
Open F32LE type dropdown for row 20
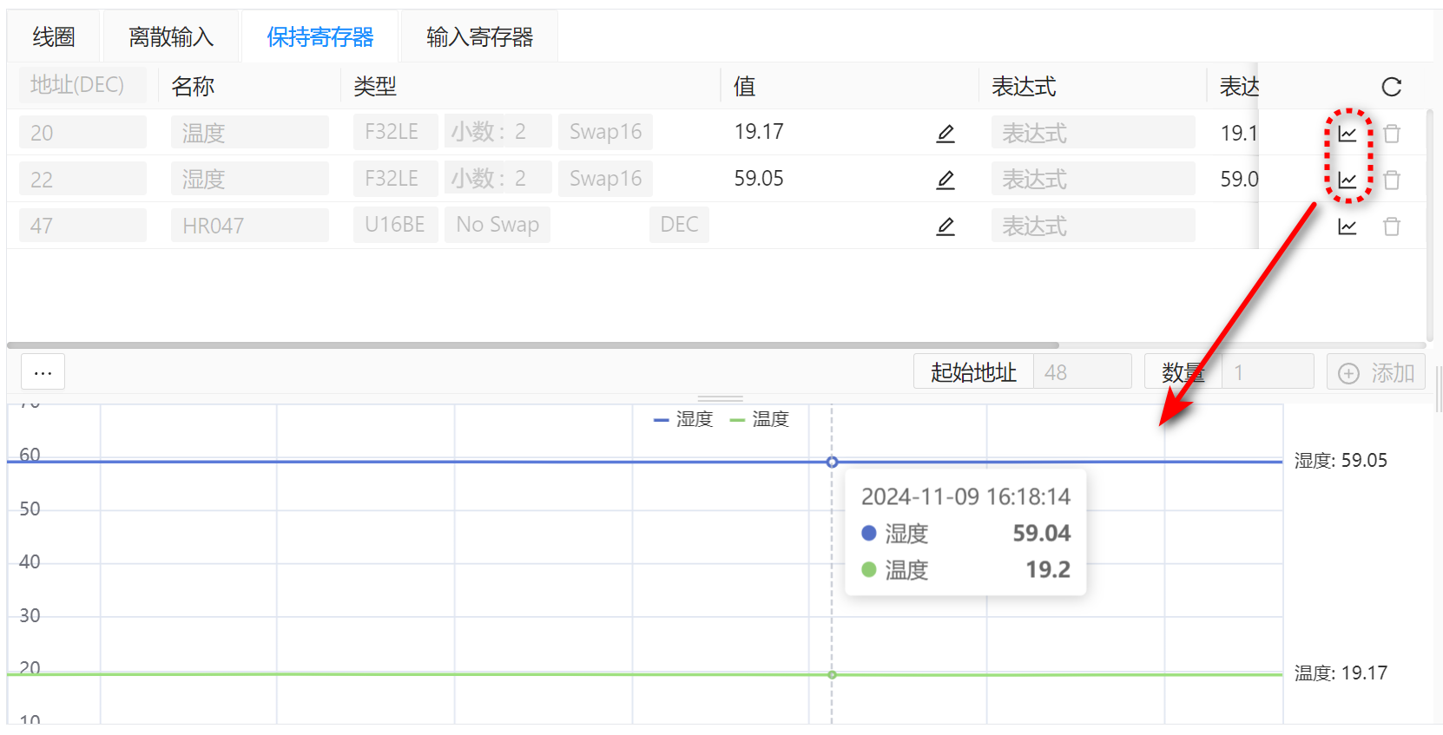394,132
